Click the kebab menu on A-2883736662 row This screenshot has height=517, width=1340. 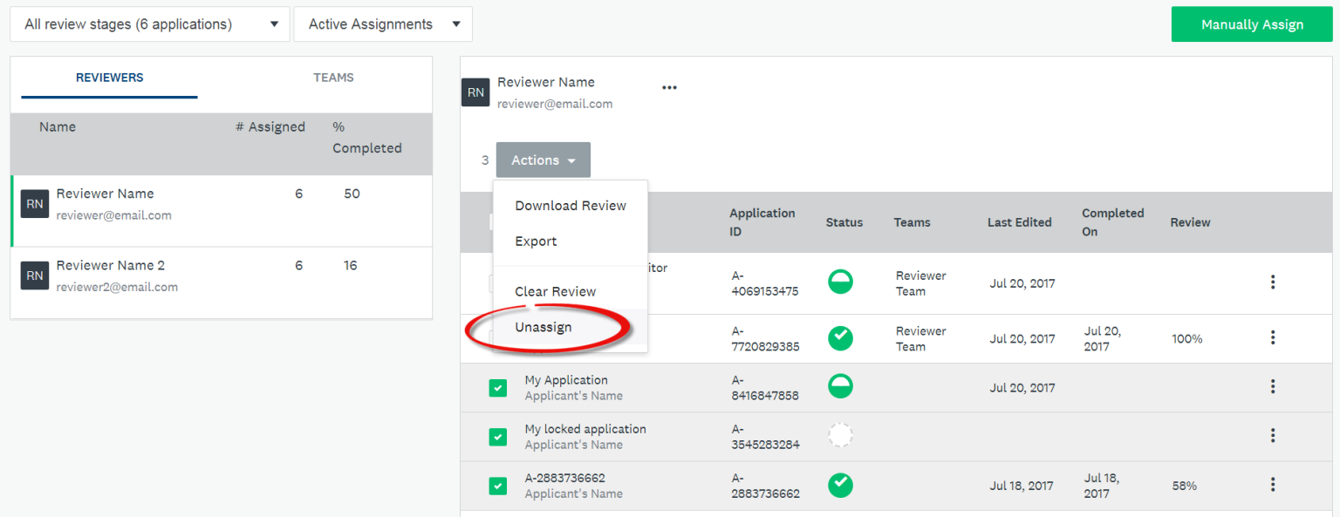(1273, 484)
